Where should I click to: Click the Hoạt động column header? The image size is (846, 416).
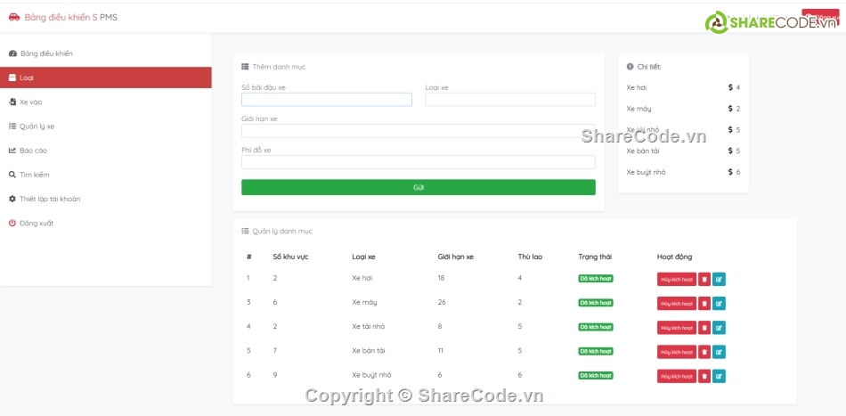[x=674, y=257]
